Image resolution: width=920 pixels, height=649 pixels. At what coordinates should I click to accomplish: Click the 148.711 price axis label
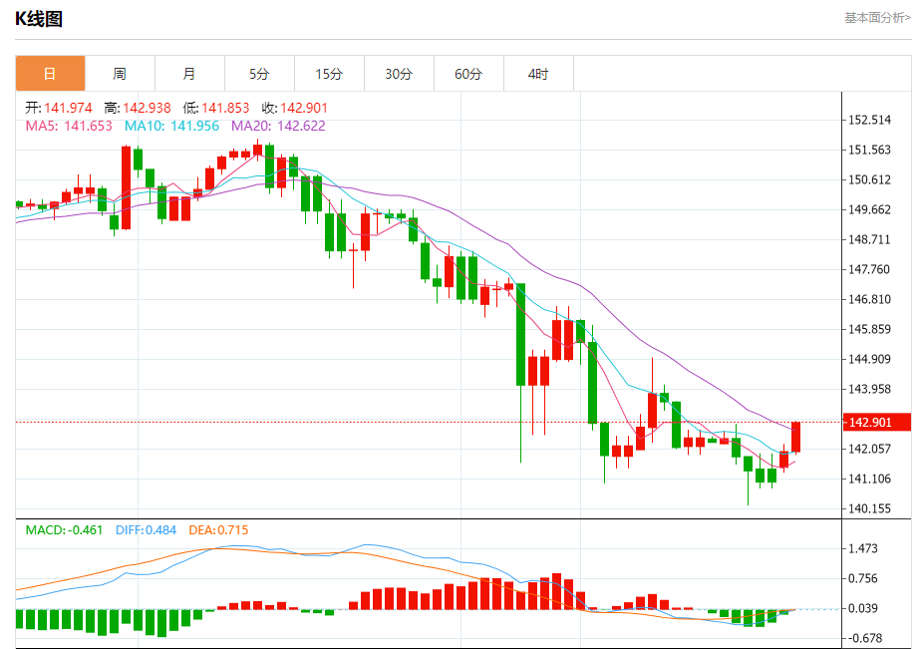tap(869, 239)
